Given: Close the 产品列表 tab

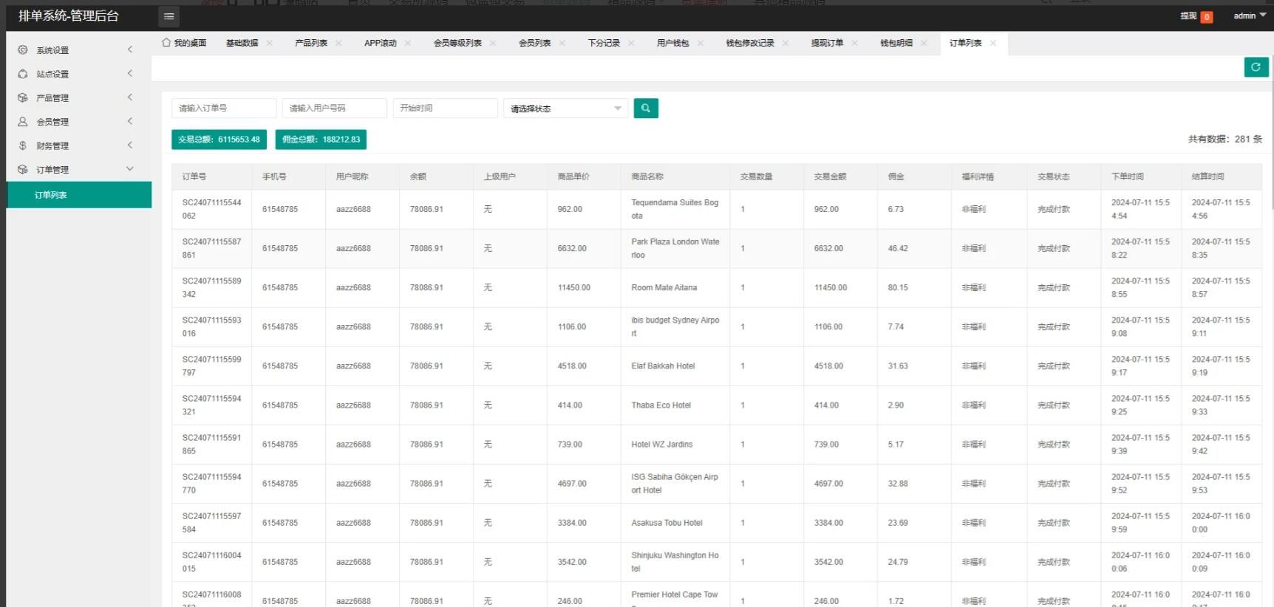Looking at the screenshot, I should tap(338, 43).
